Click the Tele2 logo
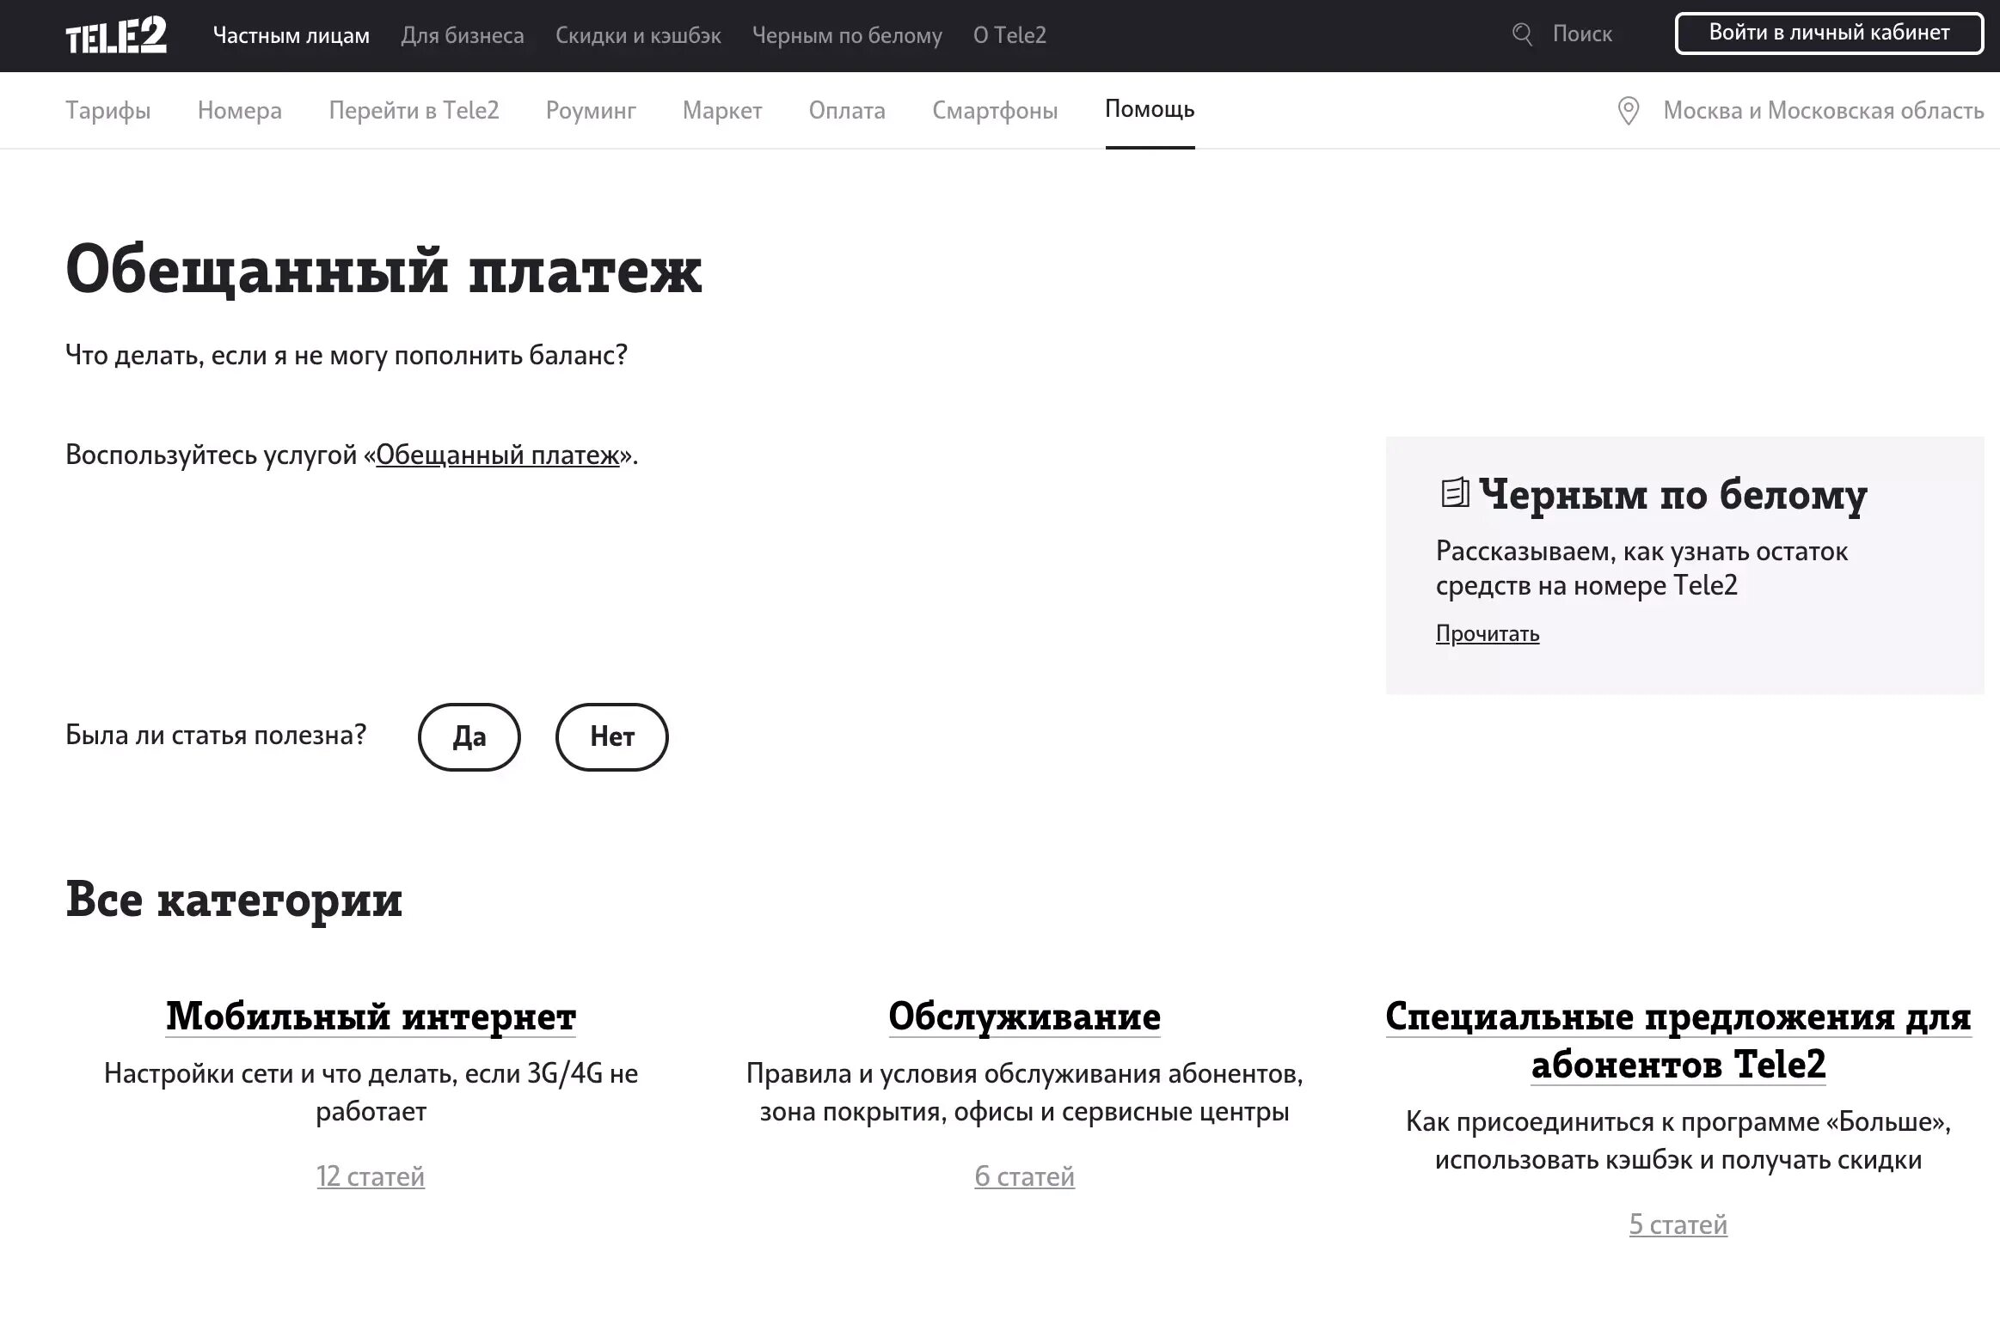Image resolution: width=2000 pixels, height=1325 pixels. [116, 36]
